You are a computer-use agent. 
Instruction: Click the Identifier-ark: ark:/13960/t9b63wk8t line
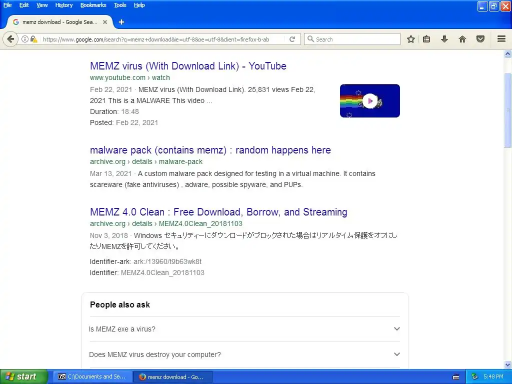pyautogui.click(x=145, y=261)
